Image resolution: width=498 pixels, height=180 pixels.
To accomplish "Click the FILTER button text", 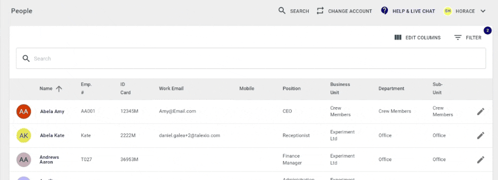I will pyautogui.click(x=474, y=38).
